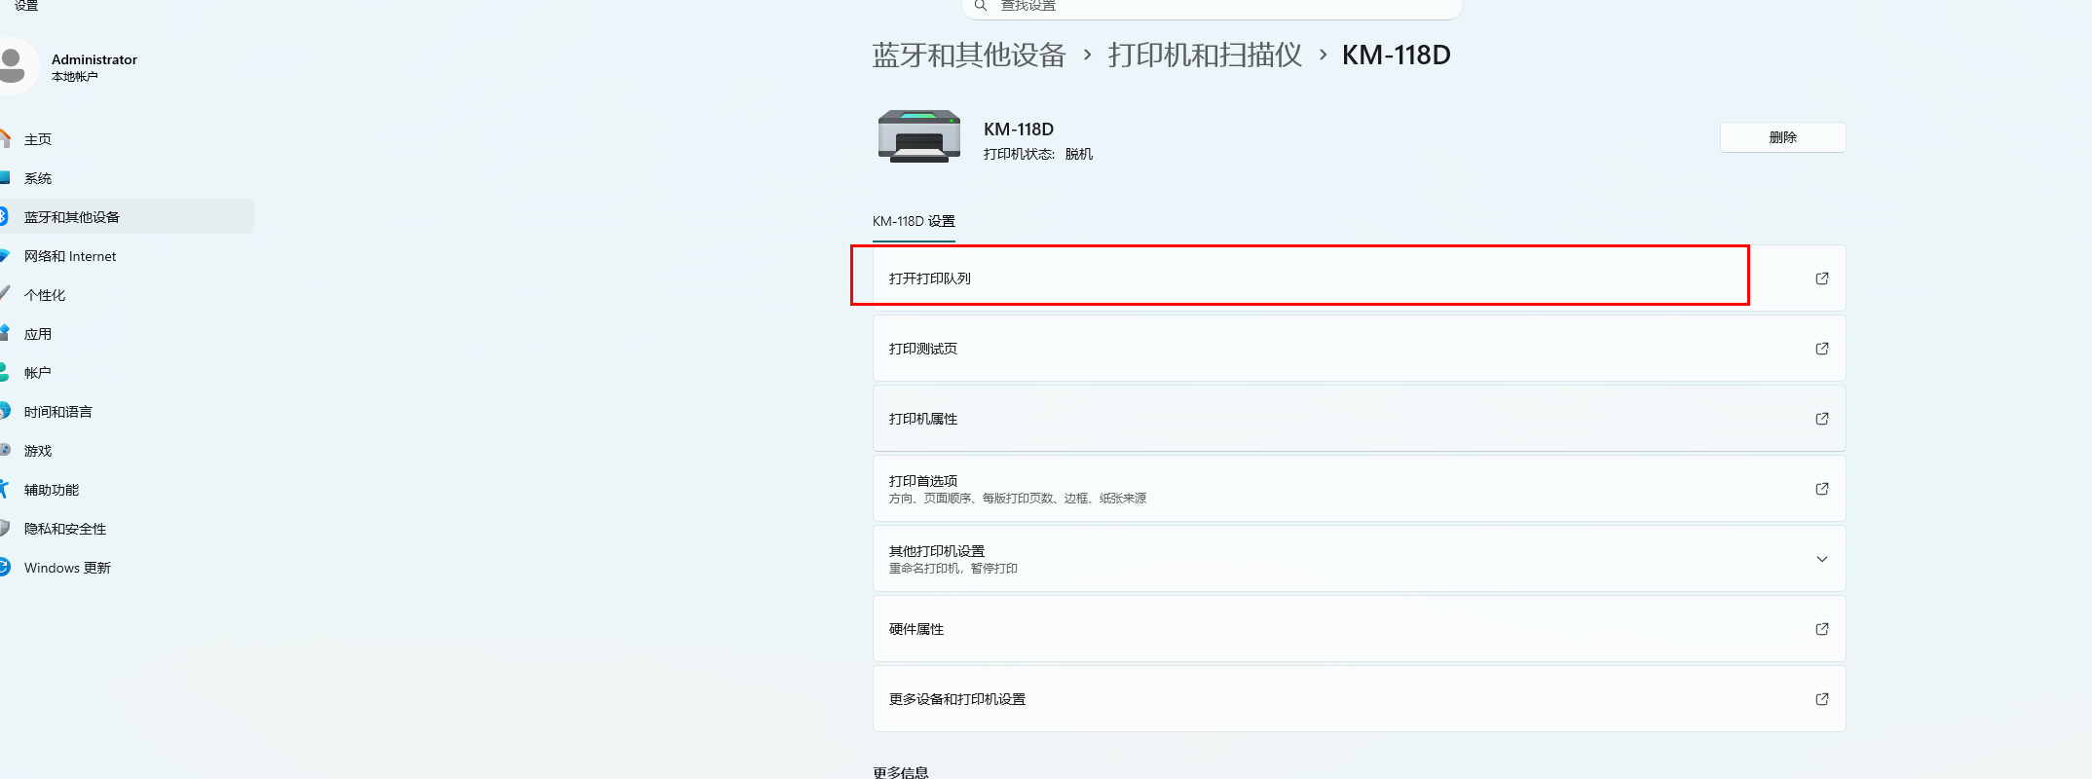The height and width of the screenshot is (779, 2092).
Task: Click external-link icon for 打印测试页
Action: (1822, 349)
